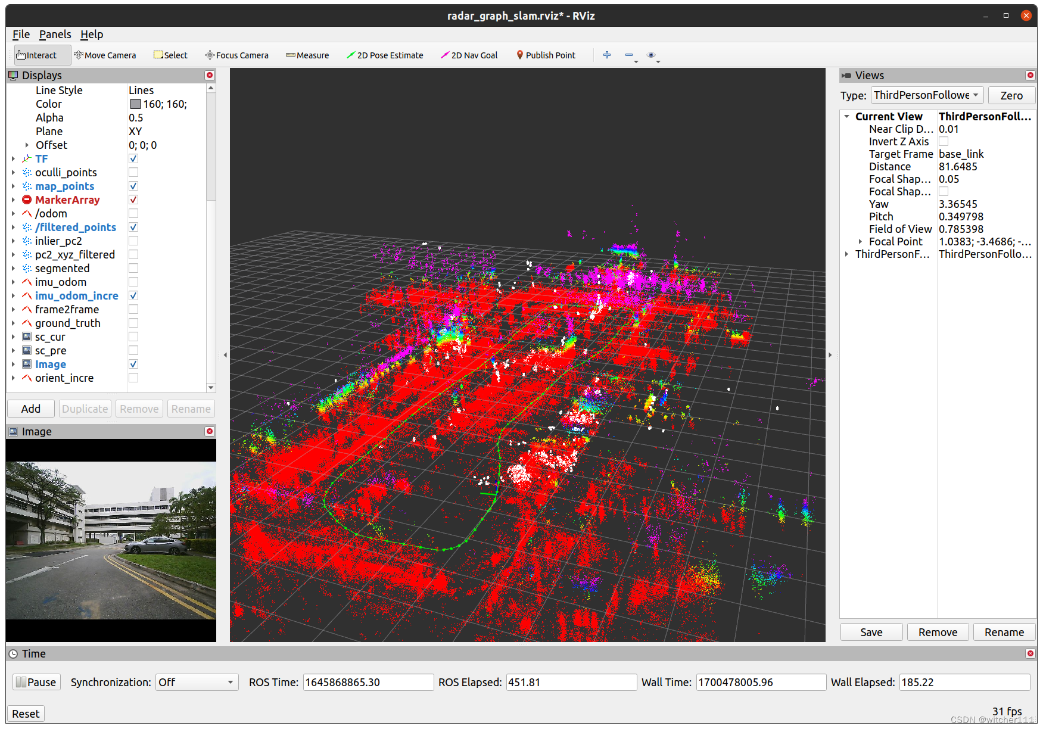Click the Zero view button
Viewport: 1043px width, 729px height.
pos(1011,95)
